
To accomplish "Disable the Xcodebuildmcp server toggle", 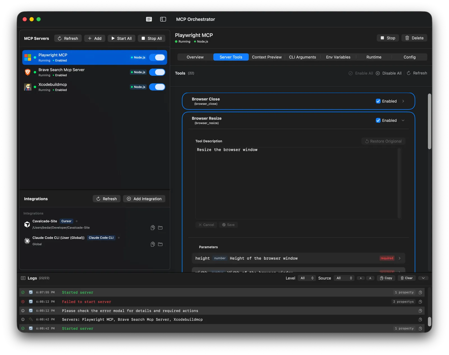I will click(157, 87).
